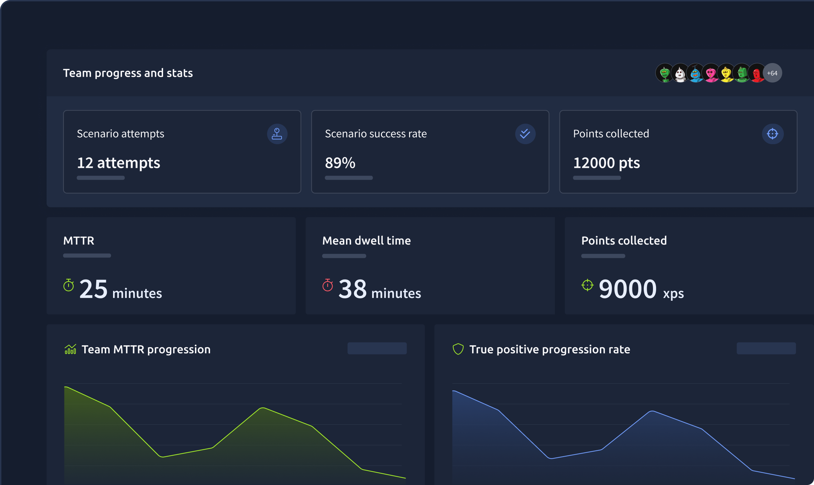Click the chart icon beside Team MTTR progression
This screenshot has height=485, width=814.
pyautogui.click(x=70, y=349)
